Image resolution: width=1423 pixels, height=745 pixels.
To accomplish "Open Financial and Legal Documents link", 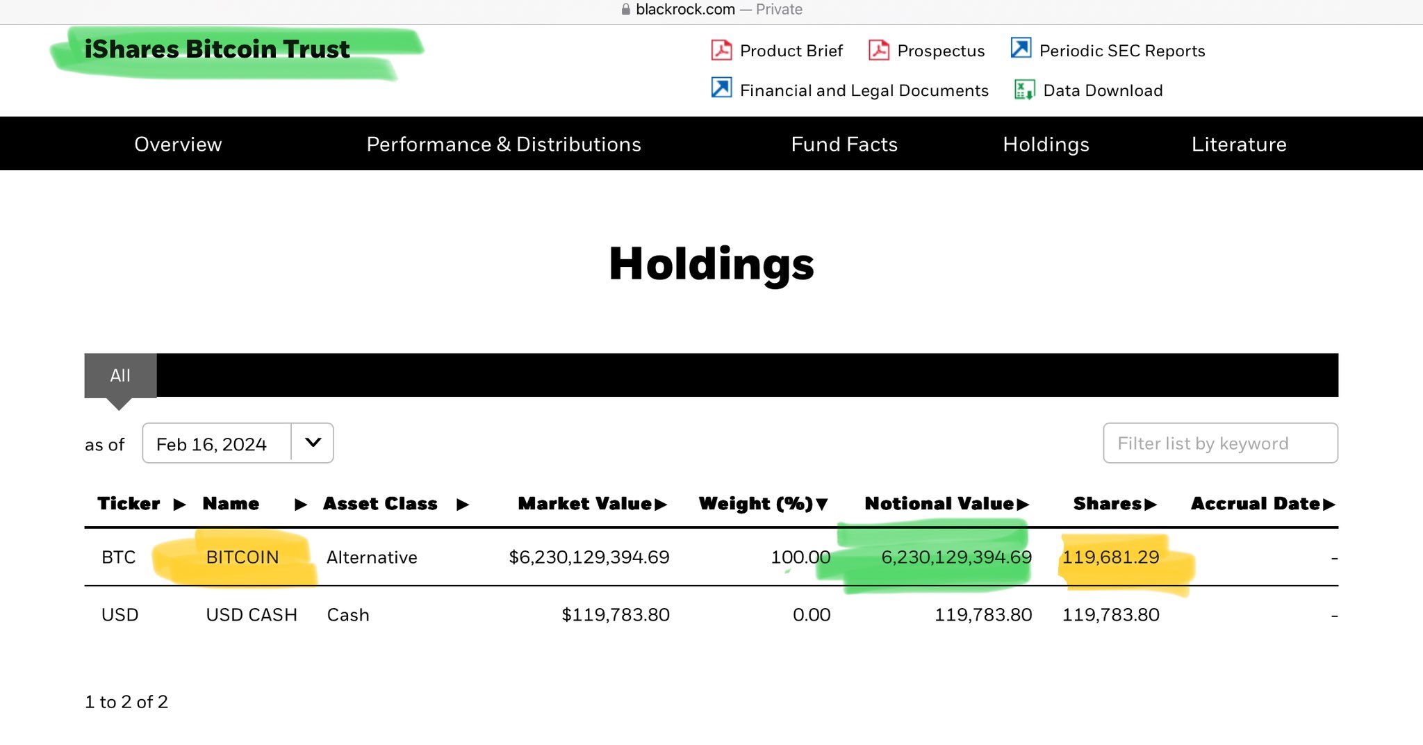I will (864, 90).
